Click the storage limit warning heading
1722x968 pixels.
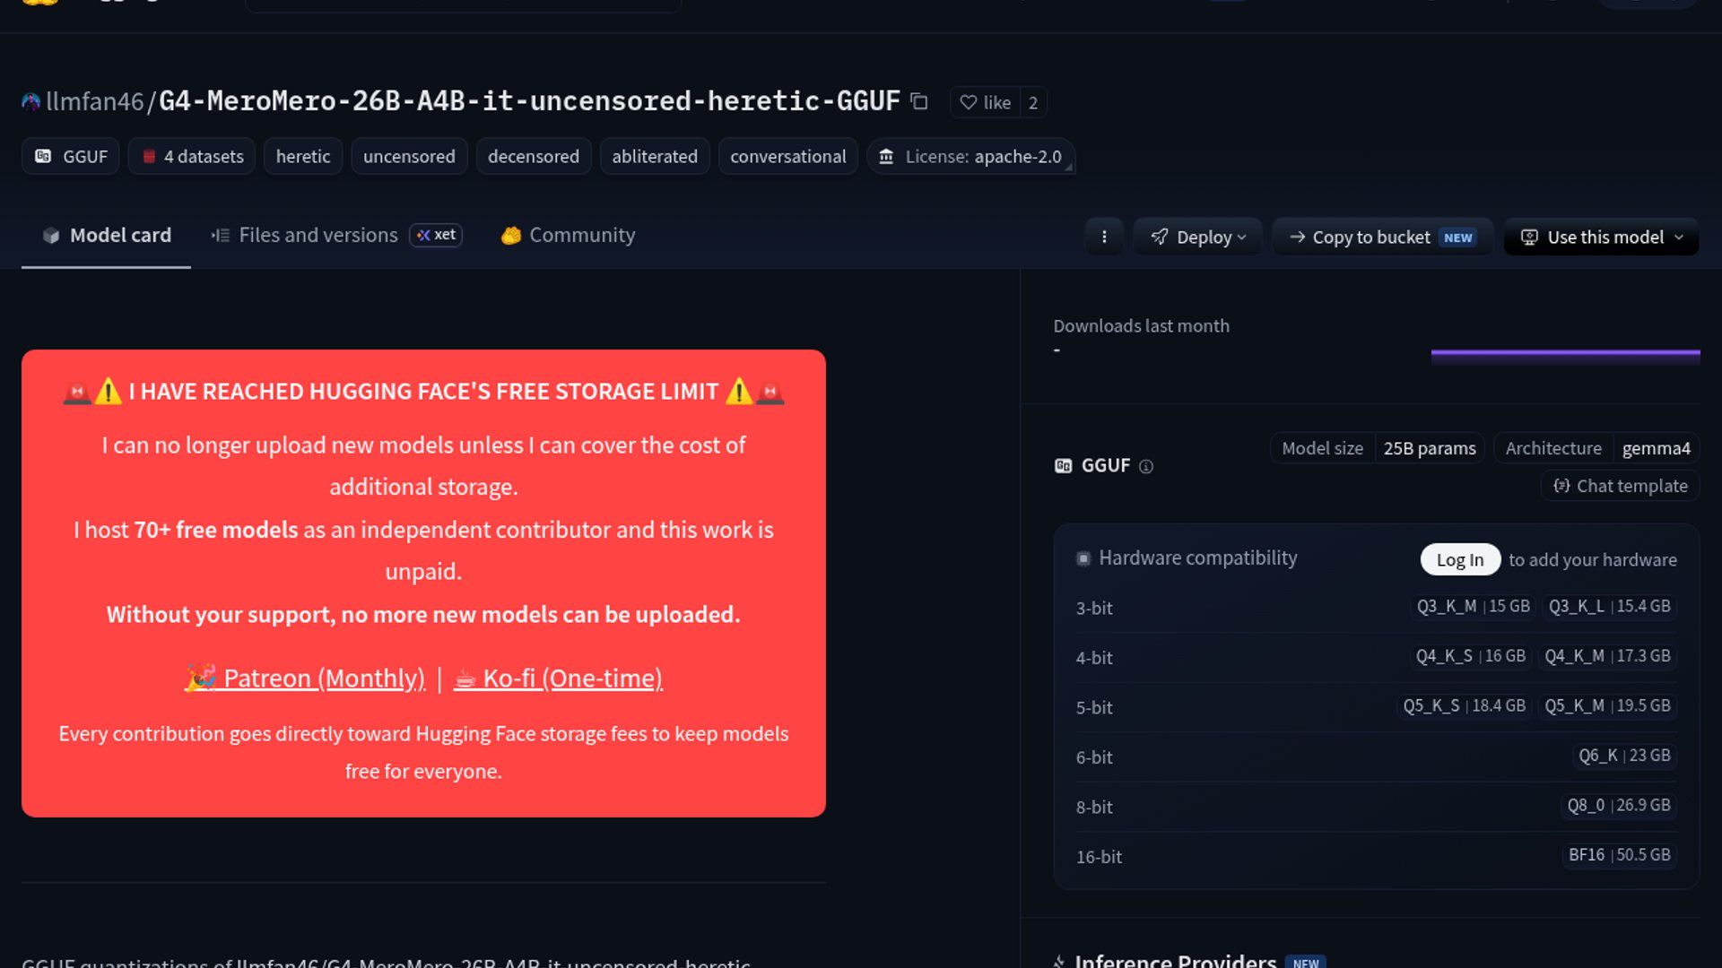coord(423,392)
